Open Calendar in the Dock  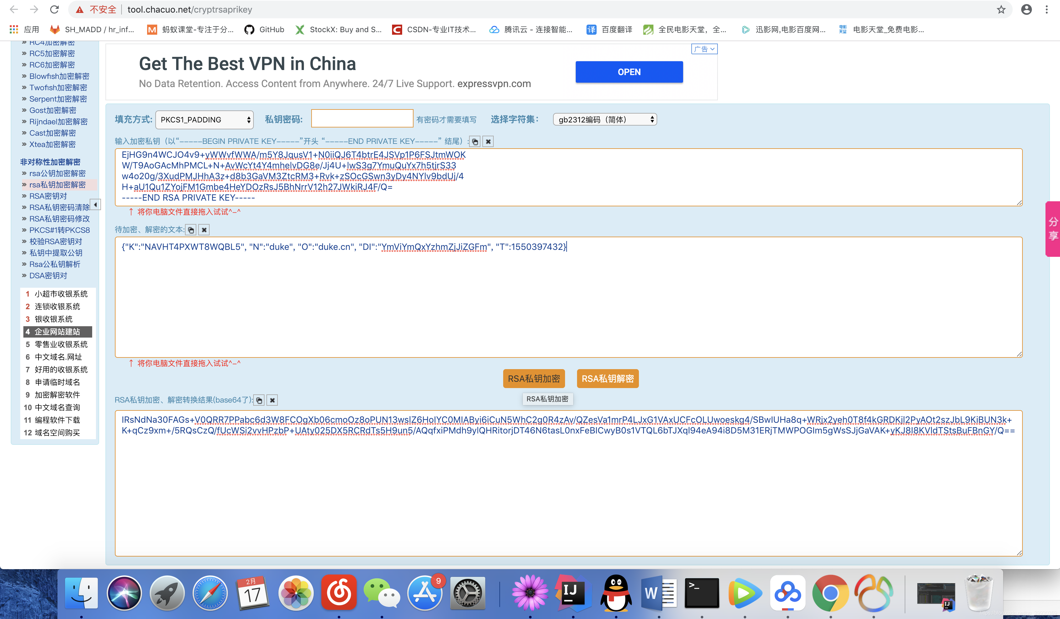click(x=253, y=593)
